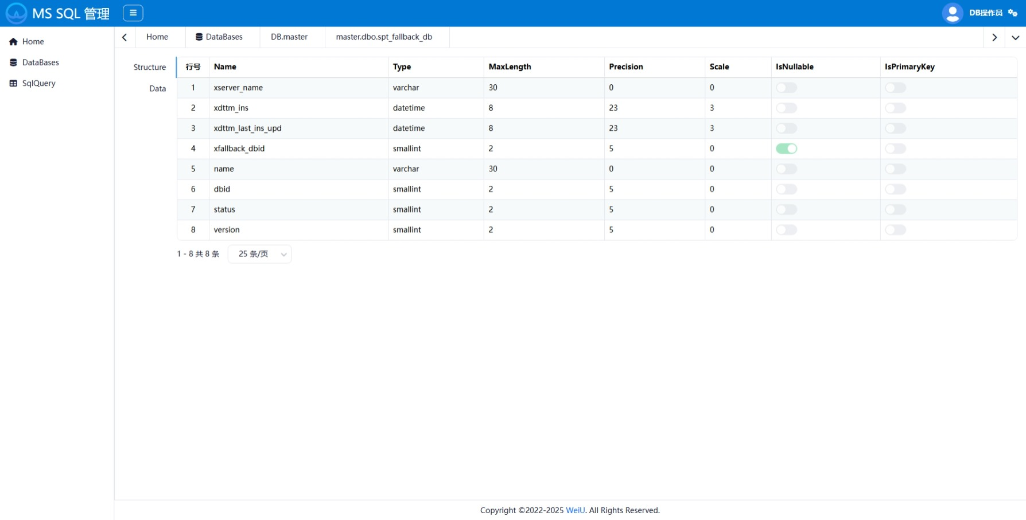Open settings gears icon near DB操作员
Image resolution: width=1026 pixels, height=520 pixels.
1013,13
